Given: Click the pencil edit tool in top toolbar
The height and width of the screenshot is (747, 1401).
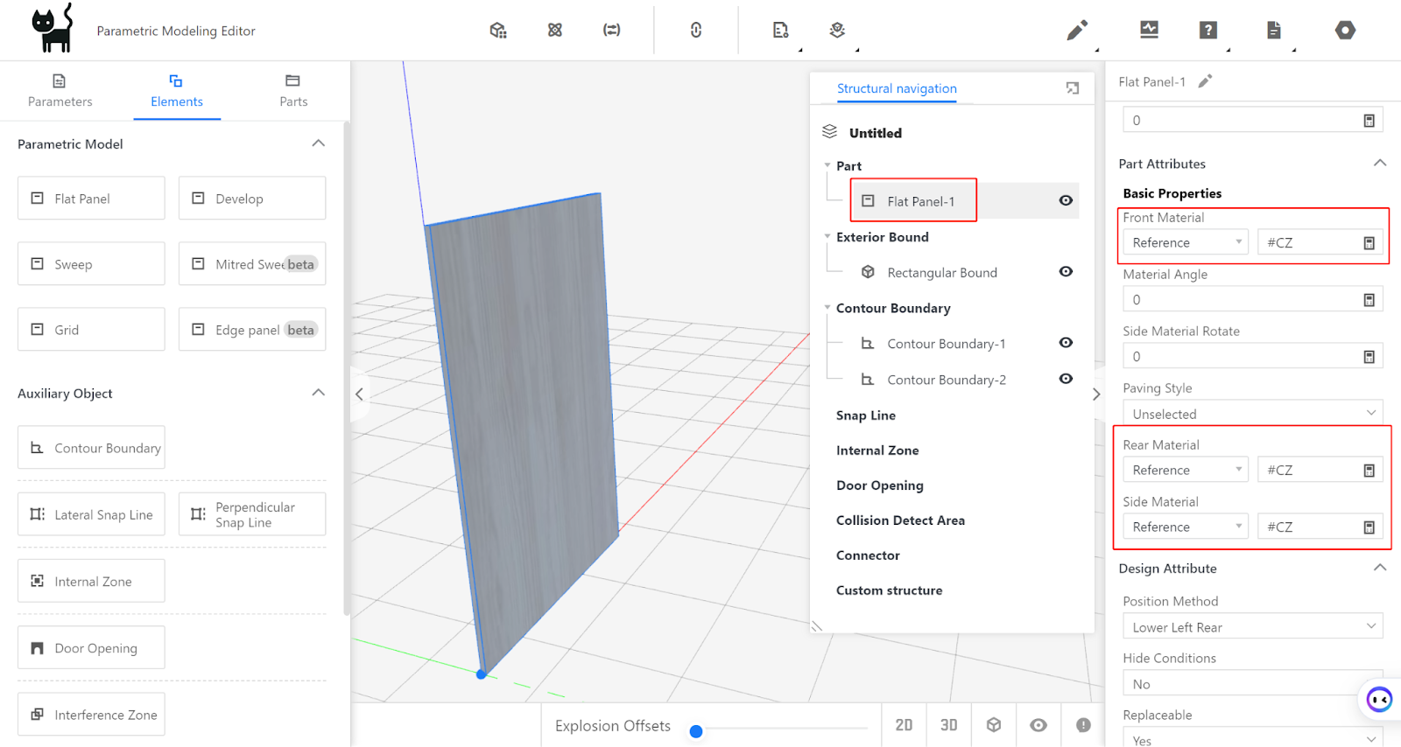Looking at the screenshot, I should pos(1077,31).
